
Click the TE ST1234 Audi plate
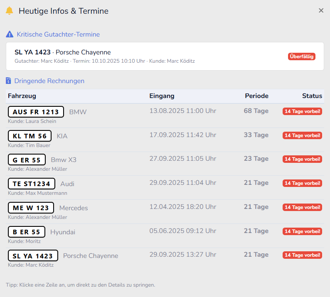(x=32, y=184)
